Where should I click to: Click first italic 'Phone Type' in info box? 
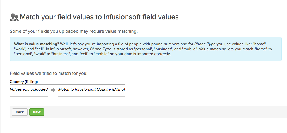(x=205, y=44)
